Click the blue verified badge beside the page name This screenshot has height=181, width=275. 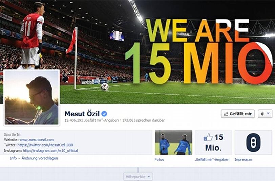[104, 114]
